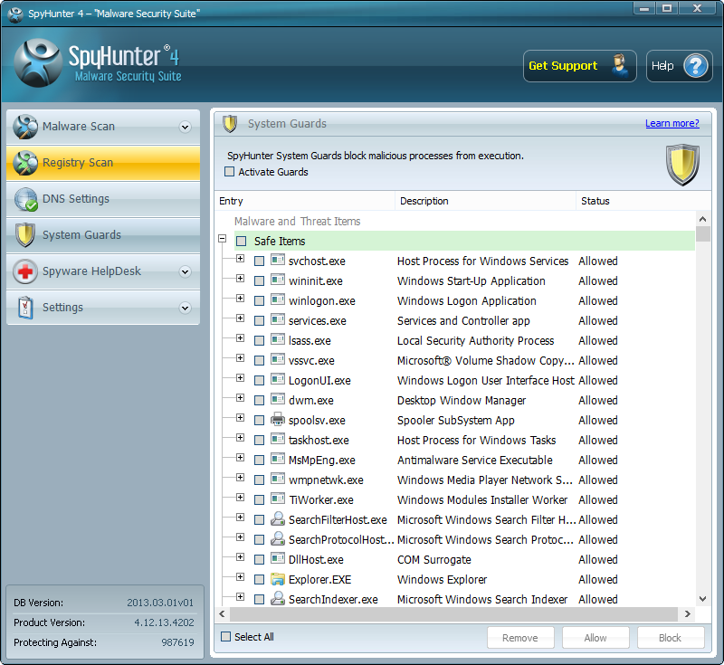The height and width of the screenshot is (665, 724).
Task: Click the DNS Settings globe icon
Action: [25, 199]
